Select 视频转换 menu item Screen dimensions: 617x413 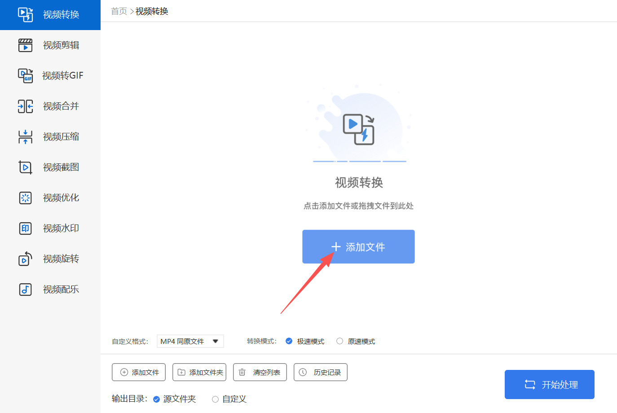(50, 15)
